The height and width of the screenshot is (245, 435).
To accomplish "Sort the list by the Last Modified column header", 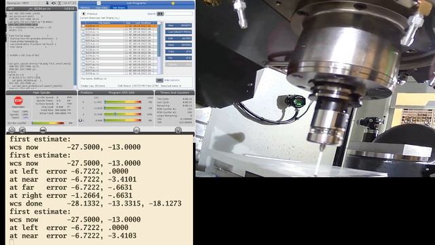I will (144, 22).
